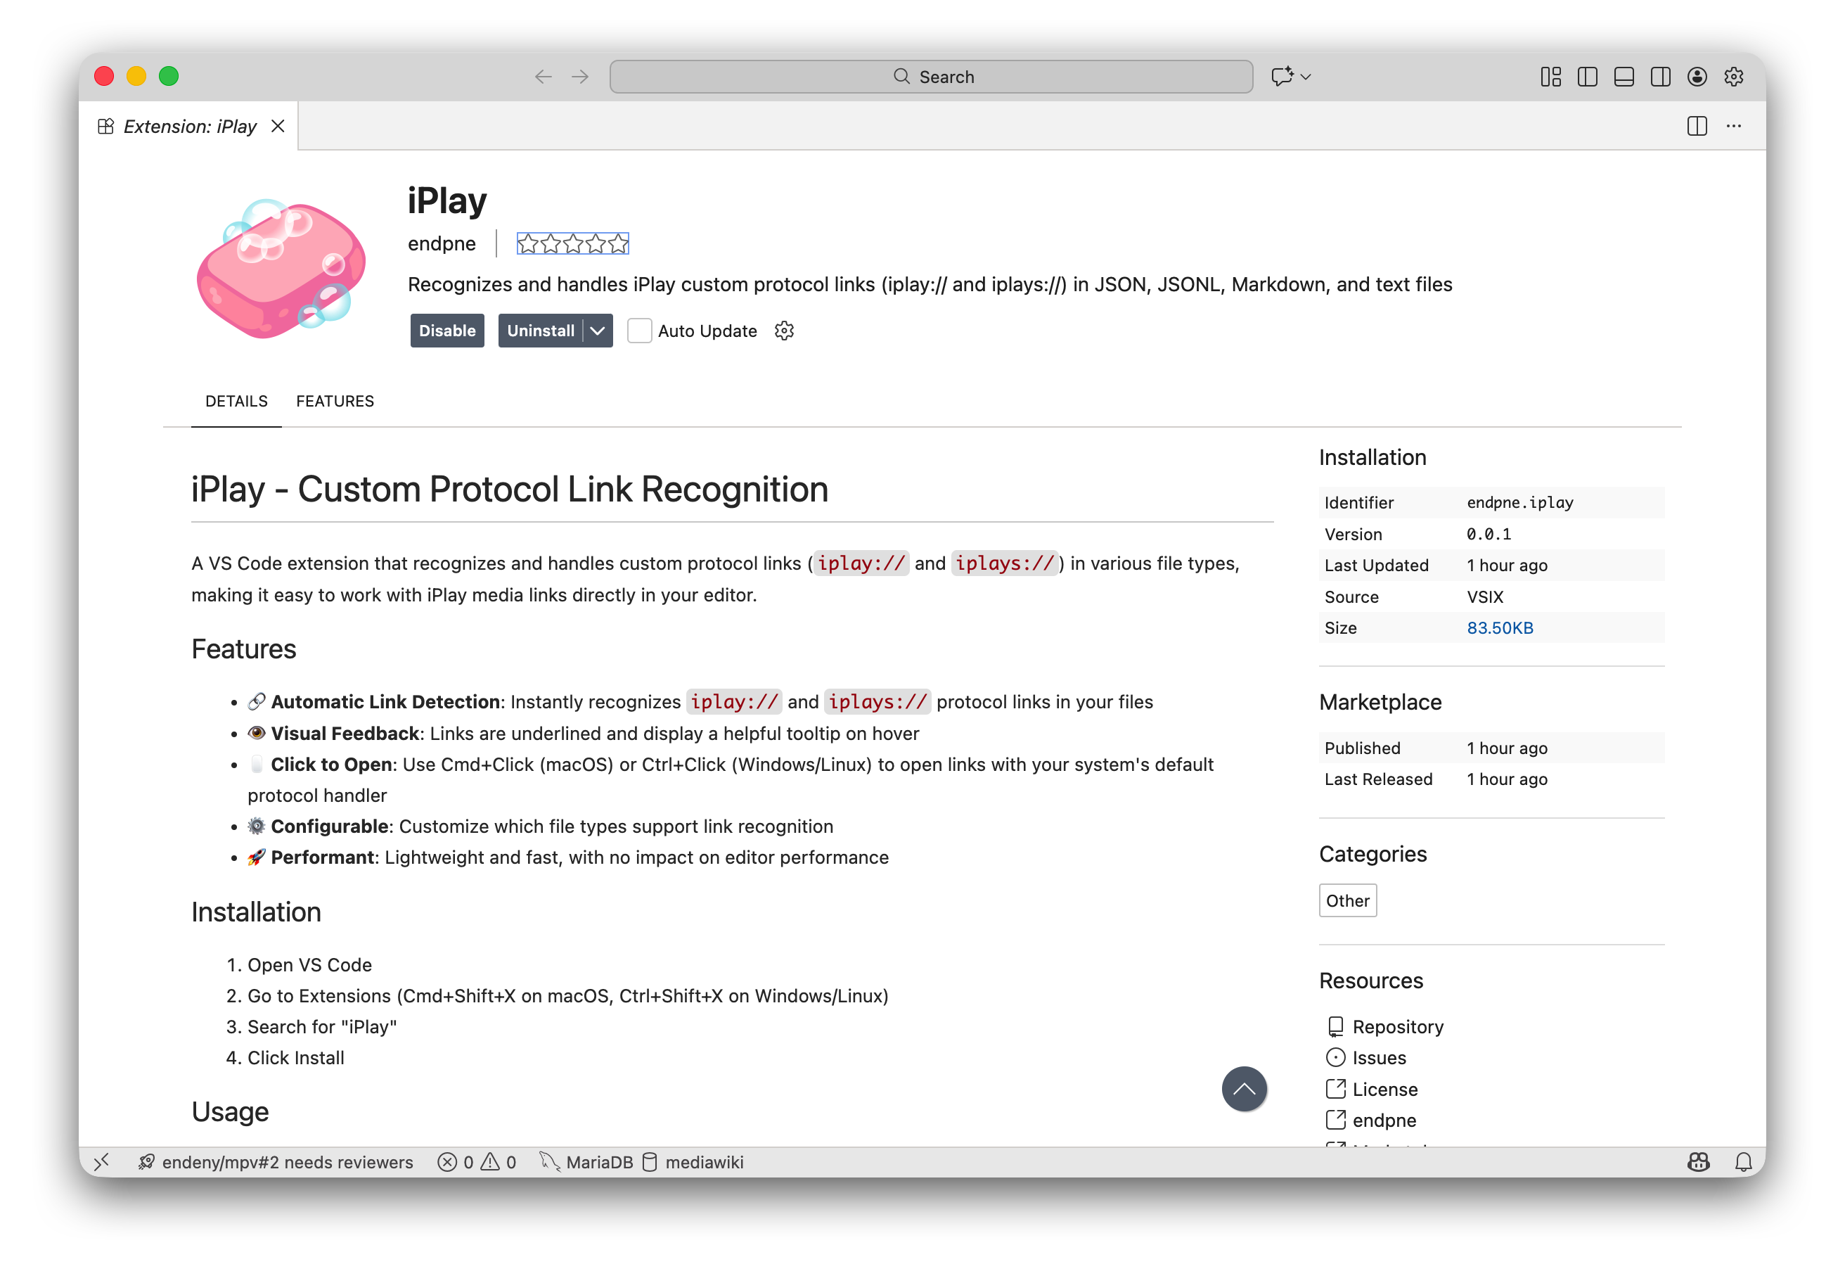
Task: Open the Repository resource link
Action: 1396,1026
